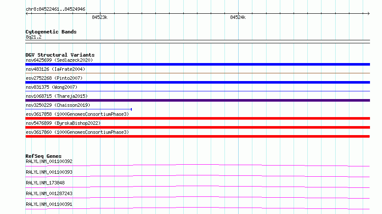382x214 pixels.
Task: Click the purple nsv1068715 variant bar
Action: [197, 100]
